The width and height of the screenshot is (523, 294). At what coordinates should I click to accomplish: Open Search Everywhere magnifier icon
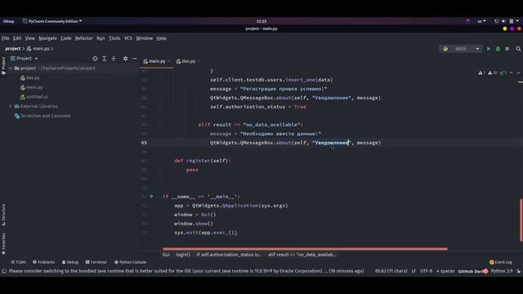pyautogui.click(x=518, y=49)
